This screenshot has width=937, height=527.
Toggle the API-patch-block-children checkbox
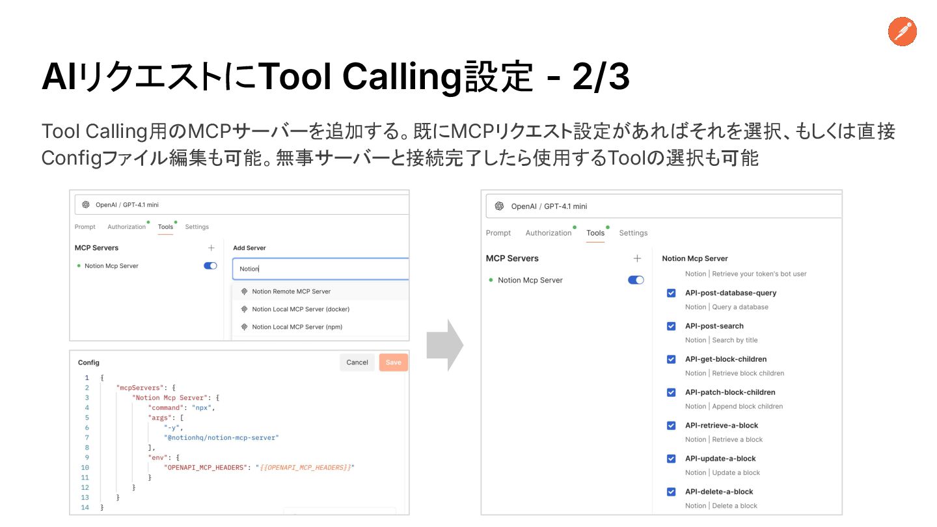click(x=671, y=392)
